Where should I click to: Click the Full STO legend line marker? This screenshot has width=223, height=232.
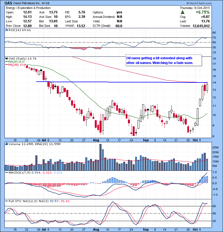point(6,201)
